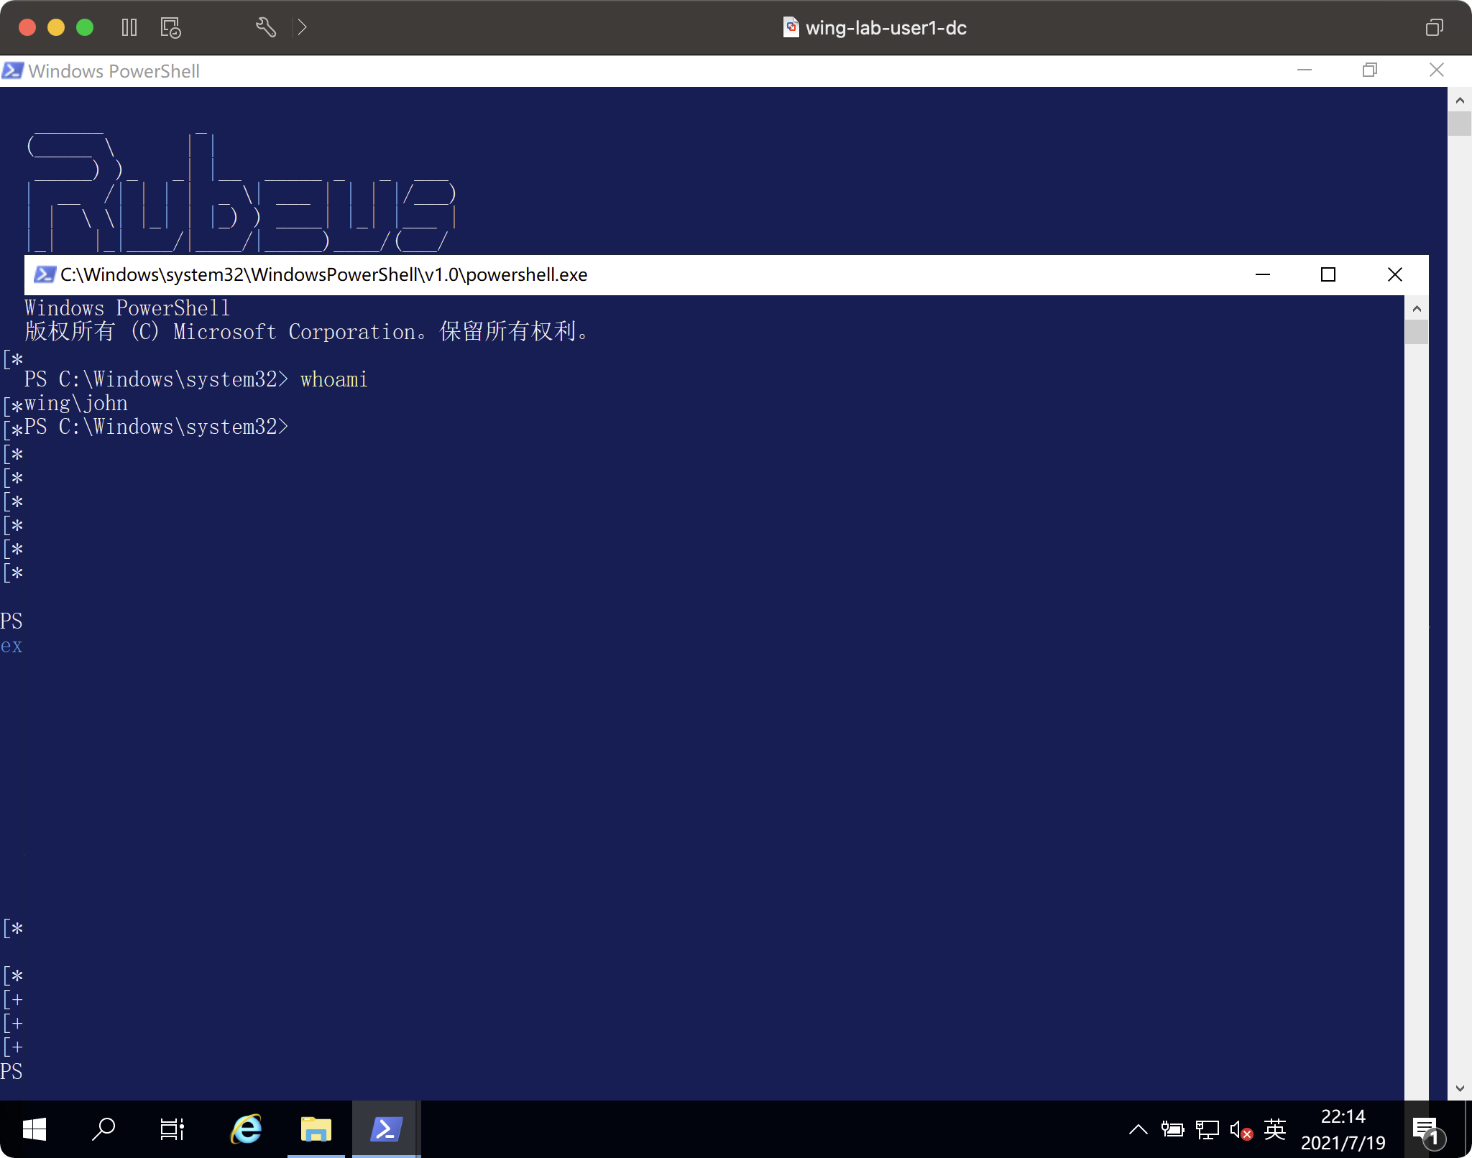Viewport: 1472px width, 1158px height.
Task: Expand toolbar with the right-arrow chevron
Action: 302,27
